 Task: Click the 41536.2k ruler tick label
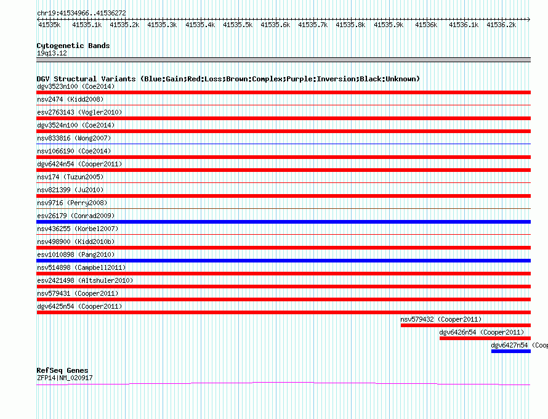point(501,25)
